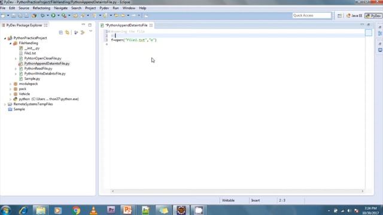
Task: Open the Run menu
Action: click(x=115, y=8)
